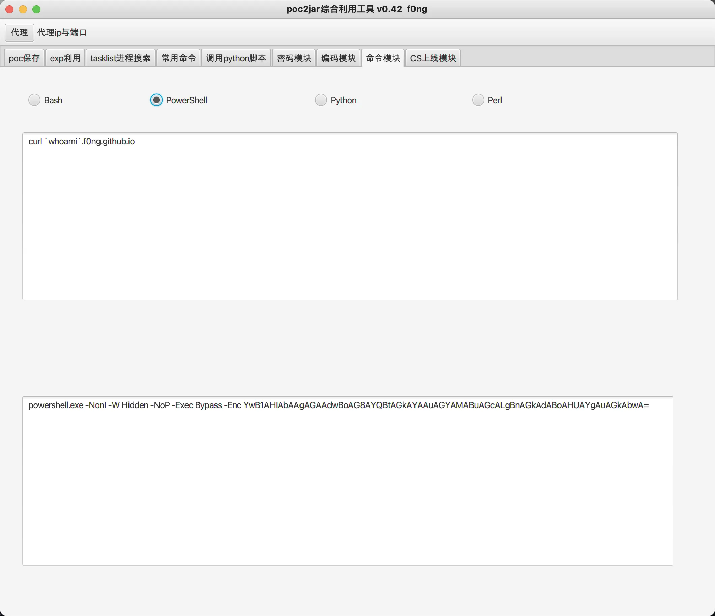Minimize the window with the yellow button
715x616 pixels.
(x=23, y=9)
